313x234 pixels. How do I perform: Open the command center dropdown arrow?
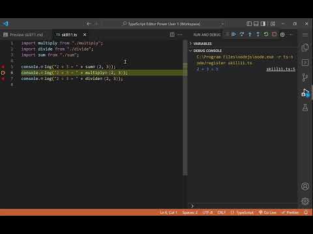pyautogui.click(x=222, y=24)
